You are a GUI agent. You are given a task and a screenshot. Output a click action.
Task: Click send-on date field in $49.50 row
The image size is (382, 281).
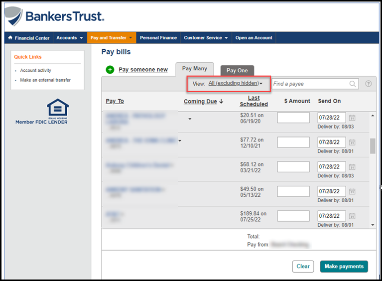(x=332, y=191)
